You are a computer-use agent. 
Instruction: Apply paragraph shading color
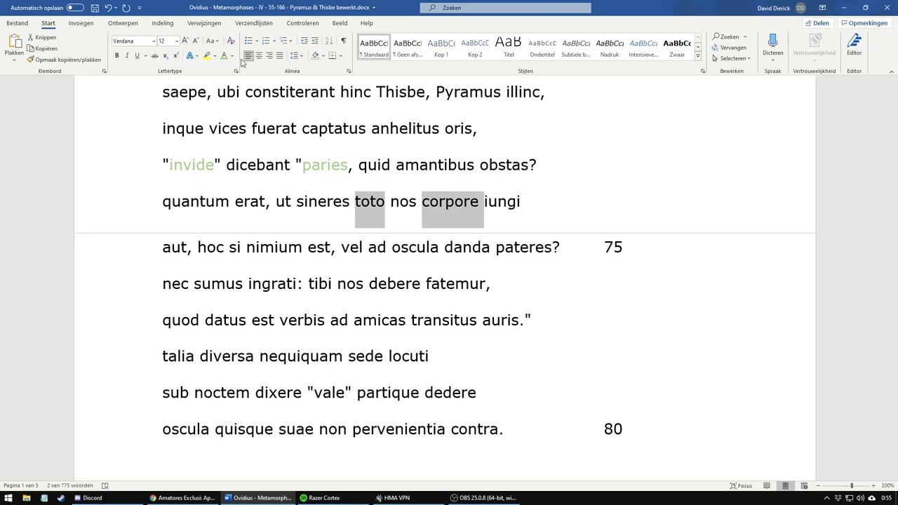pos(315,55)
